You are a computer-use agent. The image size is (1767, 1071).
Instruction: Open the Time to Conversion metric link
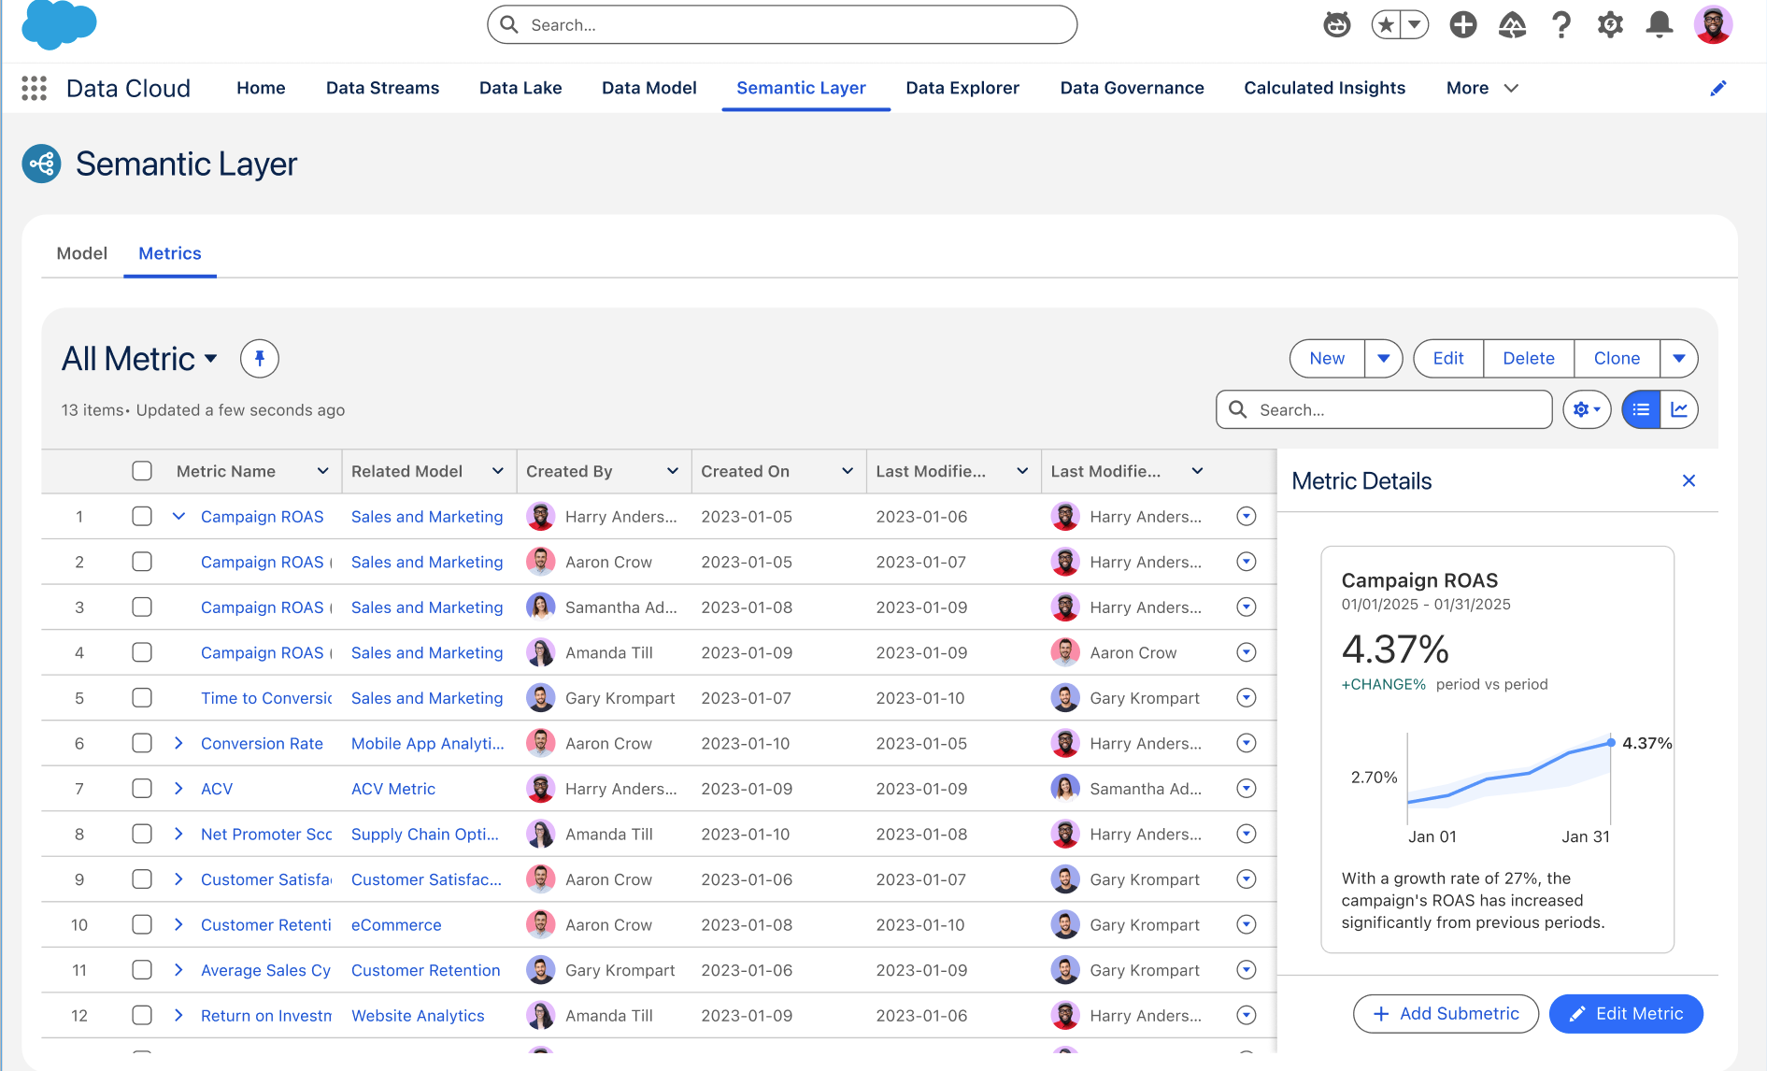(x=266, y=698)
